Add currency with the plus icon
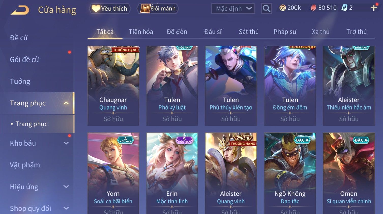 374,8
